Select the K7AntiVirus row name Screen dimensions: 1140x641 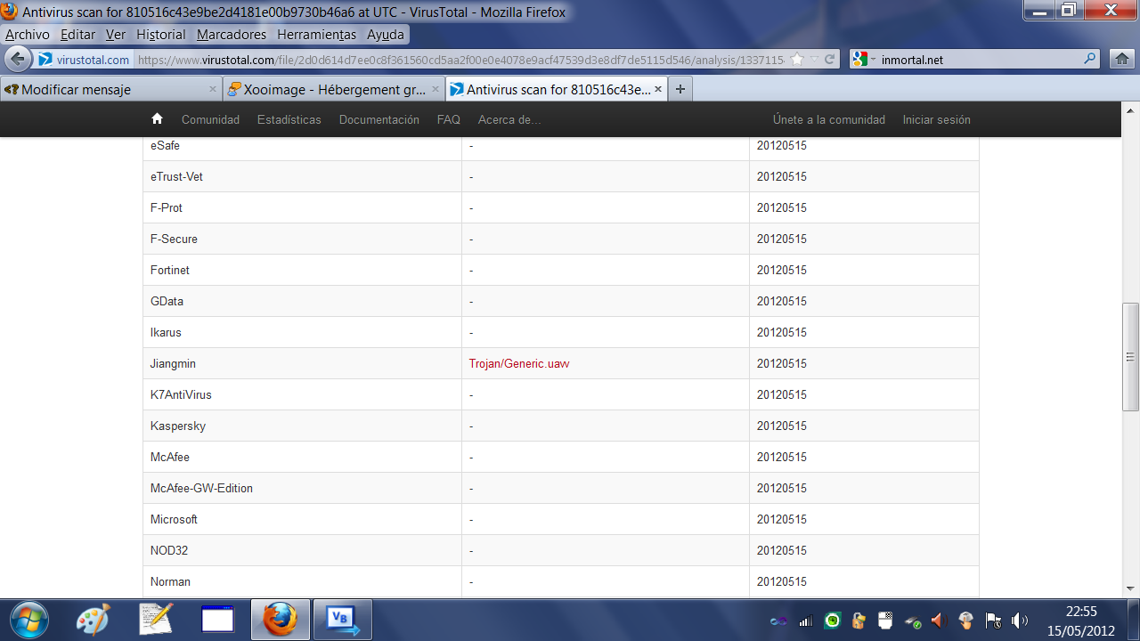(x=181, y=394)
